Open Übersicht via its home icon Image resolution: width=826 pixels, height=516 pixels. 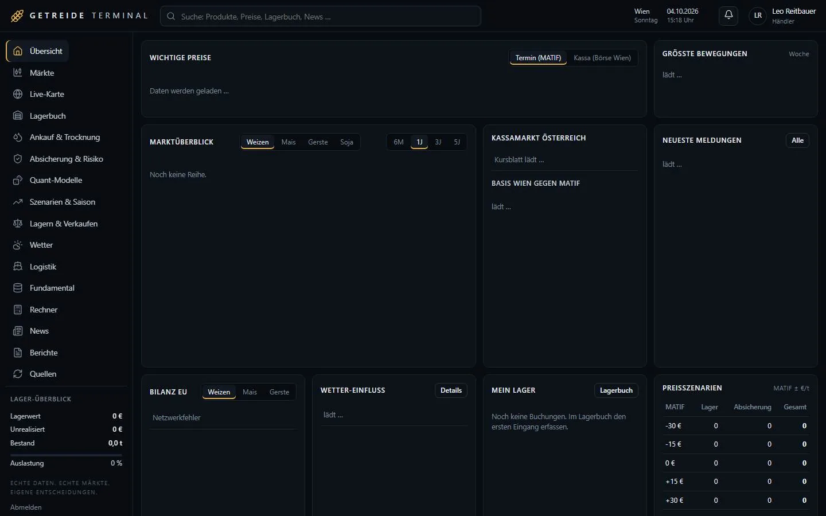18,51
